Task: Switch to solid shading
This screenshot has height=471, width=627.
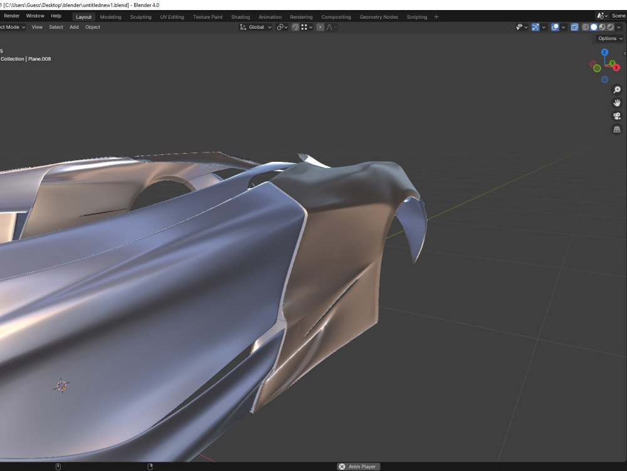Action: point(594,27)
